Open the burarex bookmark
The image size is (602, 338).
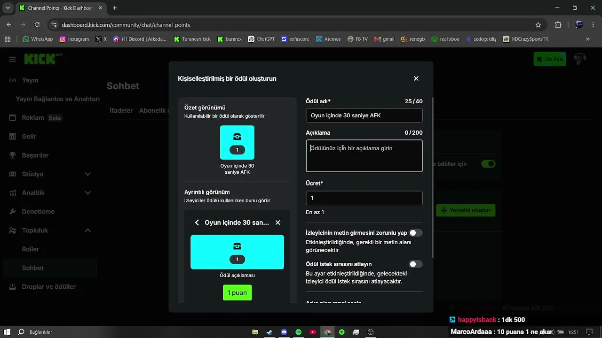230,39
